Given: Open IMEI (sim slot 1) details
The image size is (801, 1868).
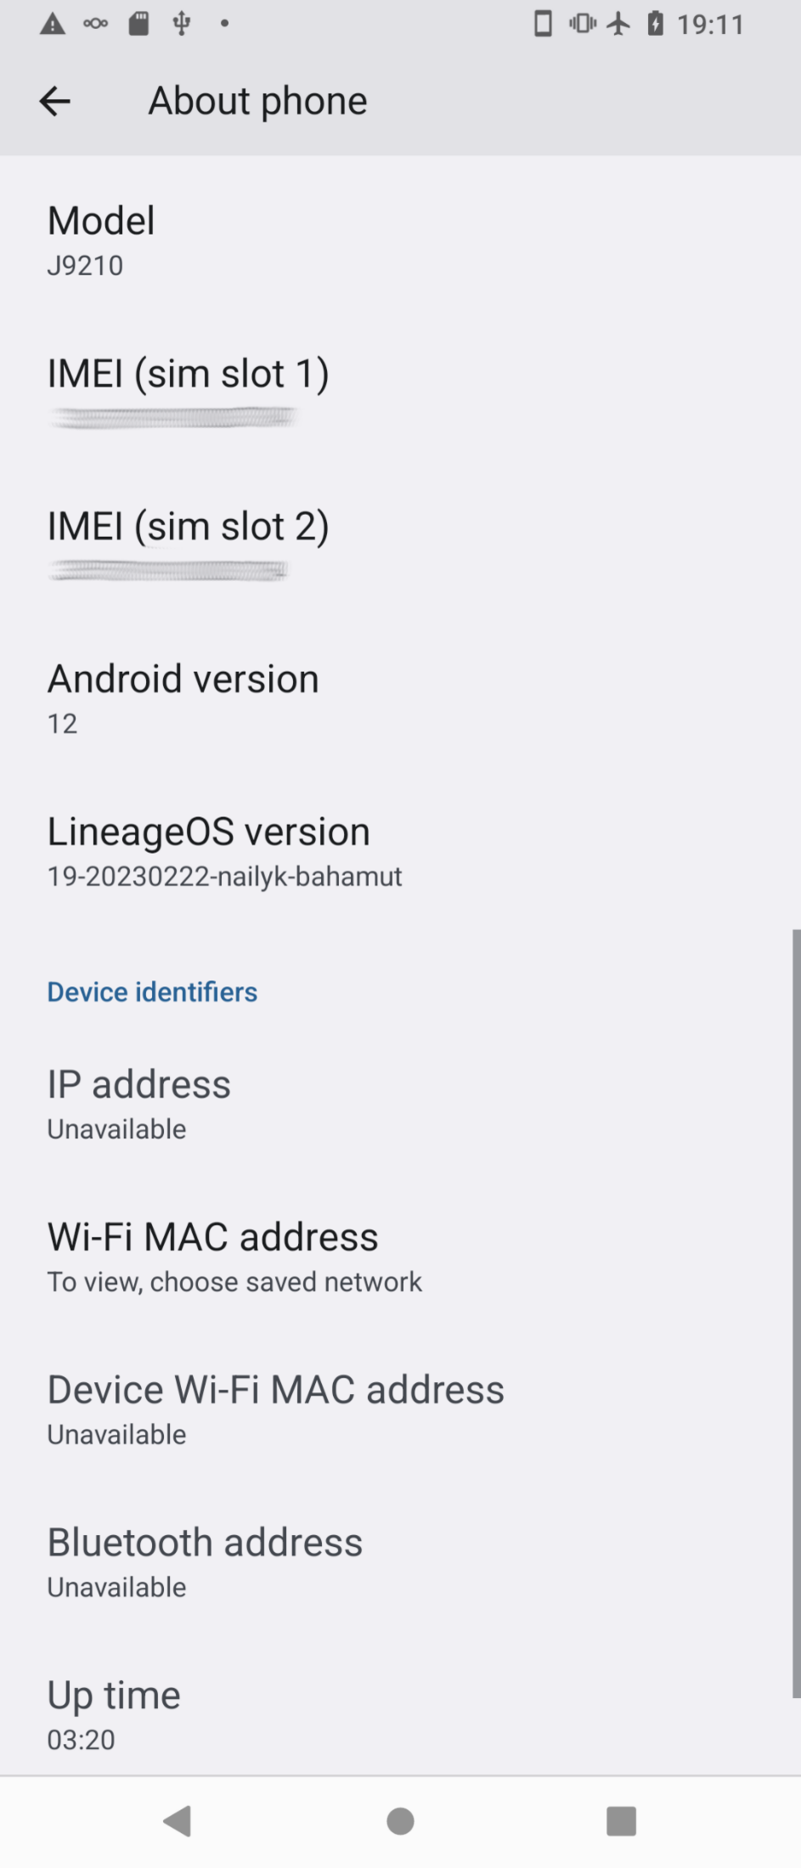Looking at the screenshot, I should (400, 394).
